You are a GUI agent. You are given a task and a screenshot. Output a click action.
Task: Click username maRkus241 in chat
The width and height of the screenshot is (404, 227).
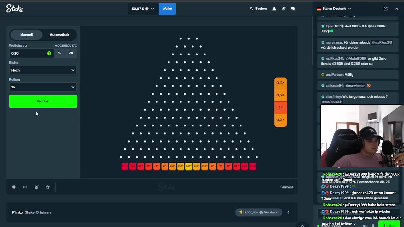coord(335,58)
